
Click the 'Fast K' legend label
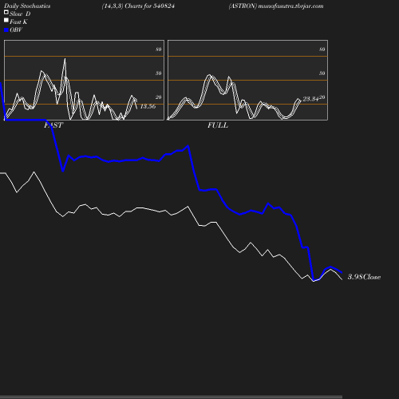click(18, 22)
